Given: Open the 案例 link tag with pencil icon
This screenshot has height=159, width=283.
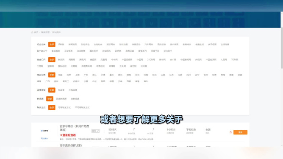Looking at the screenshot, I should point(95,131).
